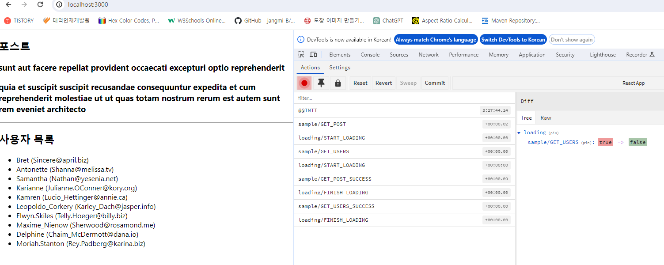Click the lock changes icon

coord(338,83)
